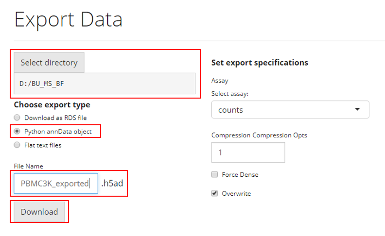The height and width of the screenshot is (236, 385).
Task: Click the Flat text files label text
Action: pyautogui.click(x=43, y=145)
